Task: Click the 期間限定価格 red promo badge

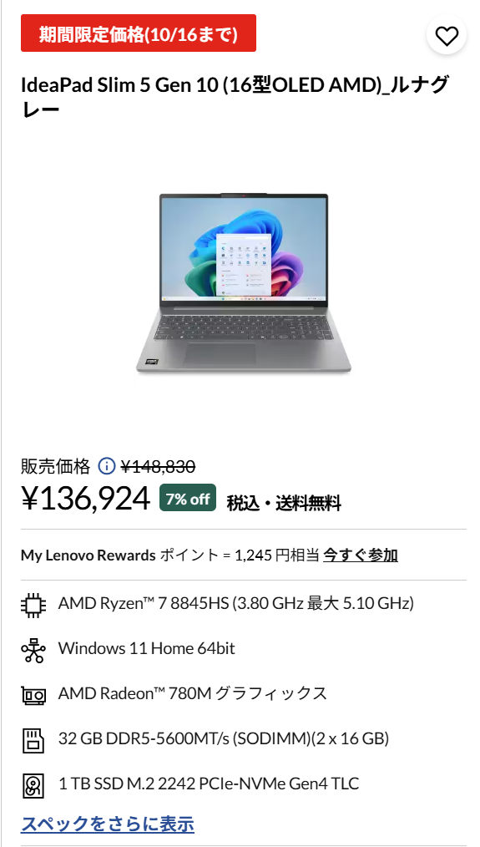Action: 139,33
